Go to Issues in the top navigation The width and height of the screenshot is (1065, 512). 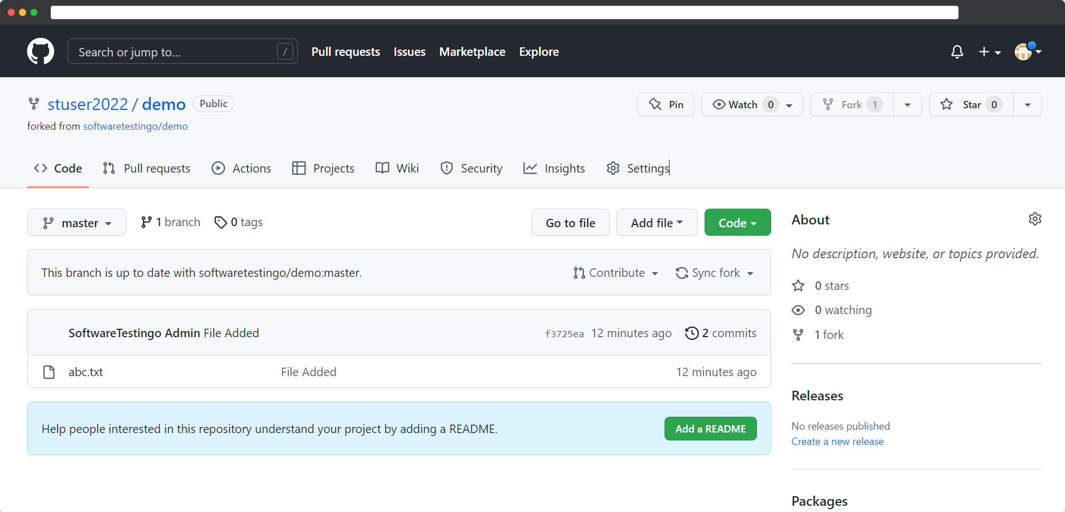(x=410, y=52)
